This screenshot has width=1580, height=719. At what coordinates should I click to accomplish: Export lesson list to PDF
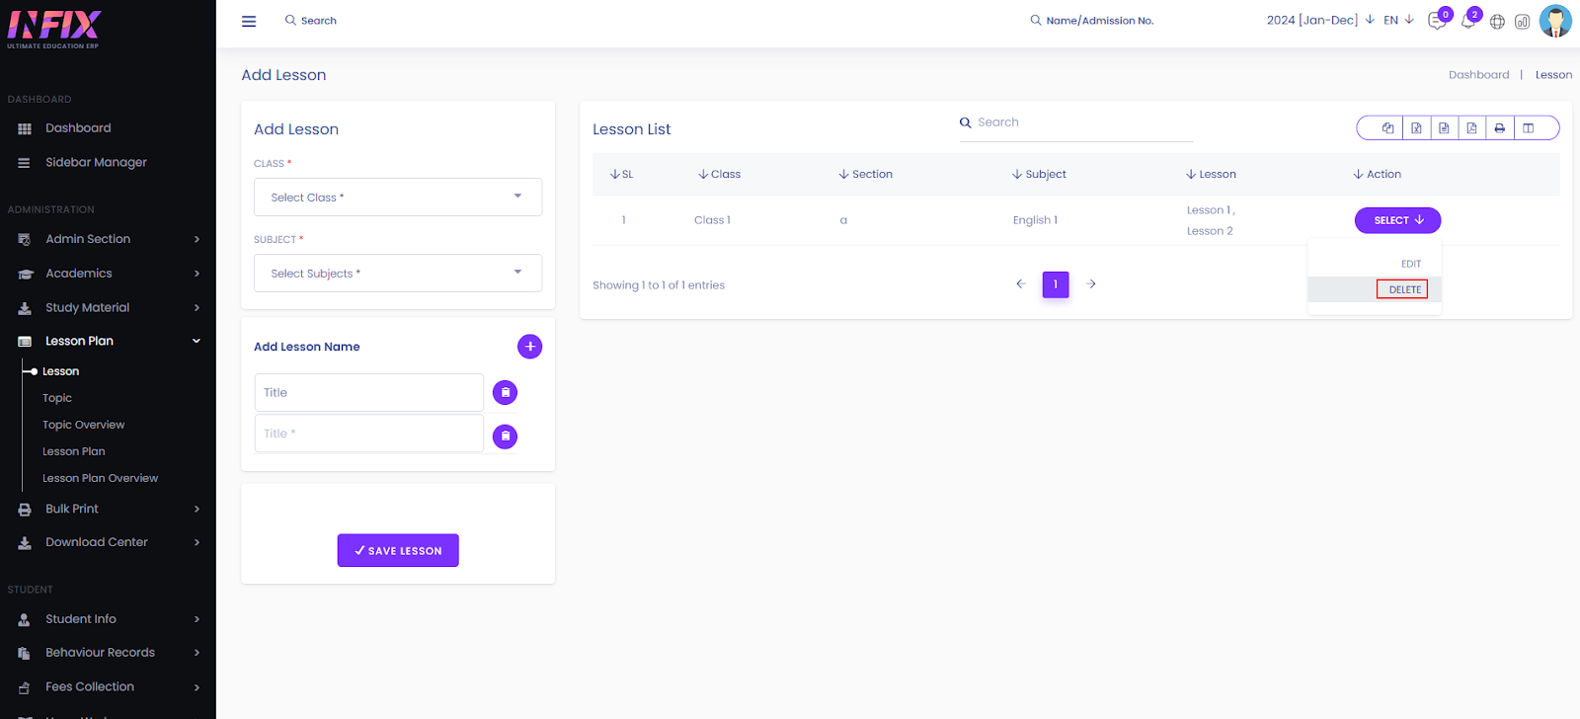pyautogui.click(x=1471, y=128)
